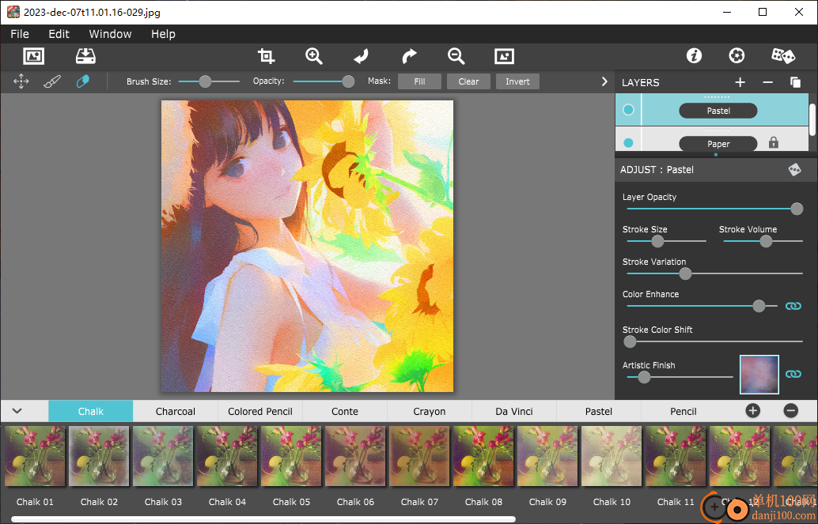This screenshot has height=524, width=818.
Task: Click the Opacity slider handle
Action: [x=349, y=81]
